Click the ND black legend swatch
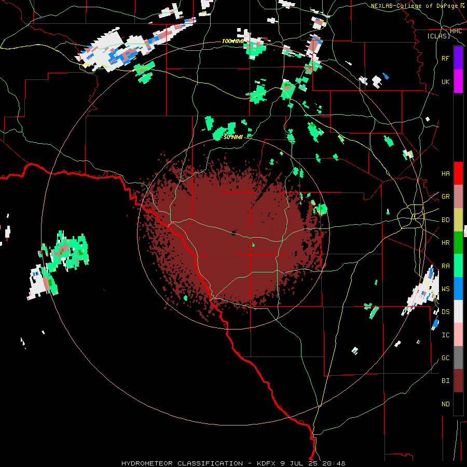Screen dimensions: 467x467 tap(458, 404)
